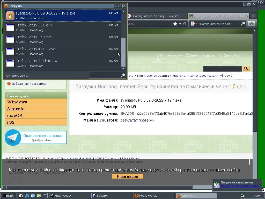
Task: Select the Android category
Action: [x=36, y=109]
